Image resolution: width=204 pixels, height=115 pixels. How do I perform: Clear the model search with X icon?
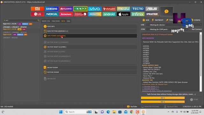click(x=4, y=20)
